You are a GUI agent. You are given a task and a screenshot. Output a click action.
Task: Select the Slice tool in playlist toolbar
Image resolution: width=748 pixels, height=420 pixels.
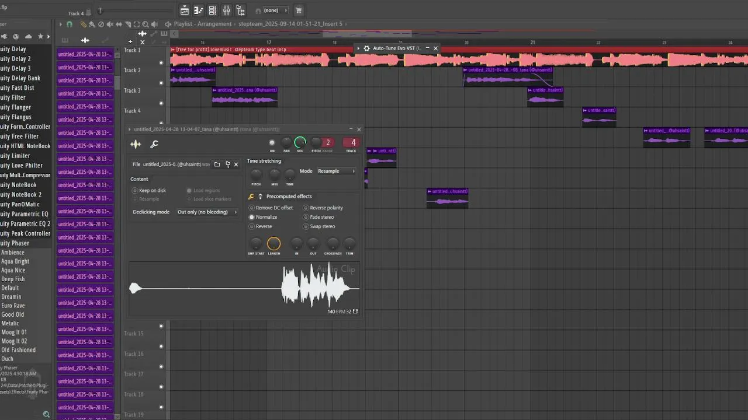pyautogui.click(x=127, y=24)
